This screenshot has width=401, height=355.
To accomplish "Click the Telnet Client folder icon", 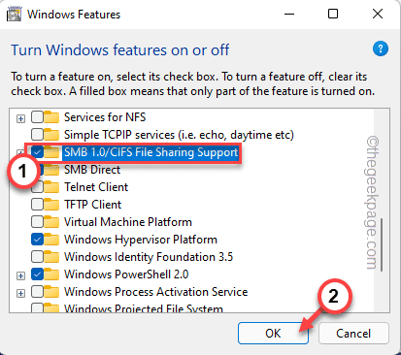I will pos(51,187).
